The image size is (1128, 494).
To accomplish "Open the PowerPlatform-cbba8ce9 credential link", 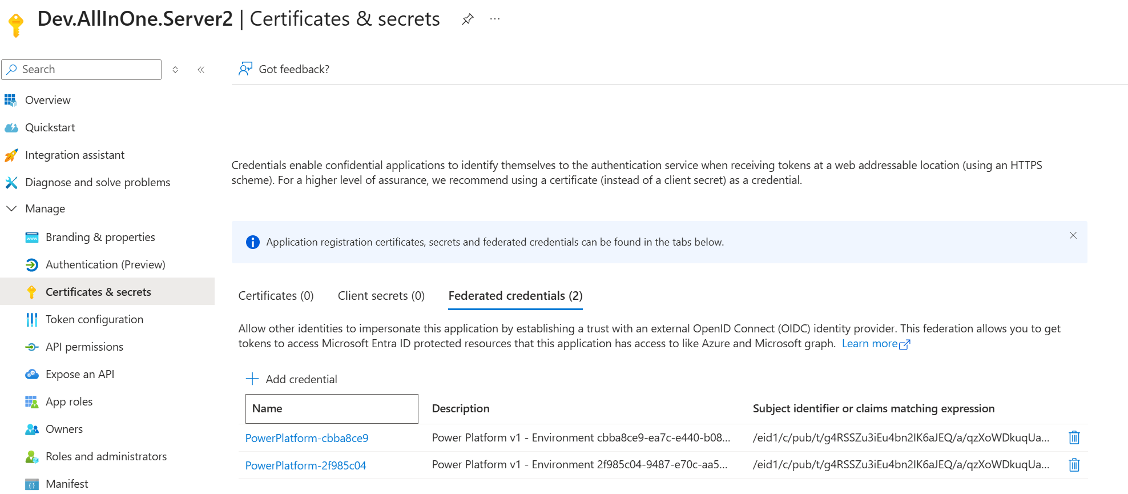I will pos(307,438).
